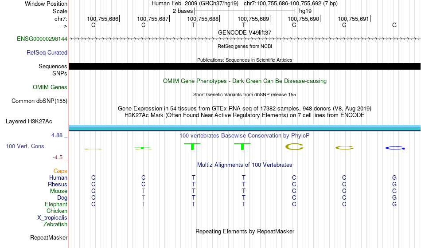Click Multiz Alignments of 100 Vertebrates title
Screen dimensions: 421x248
pos(245,165)
